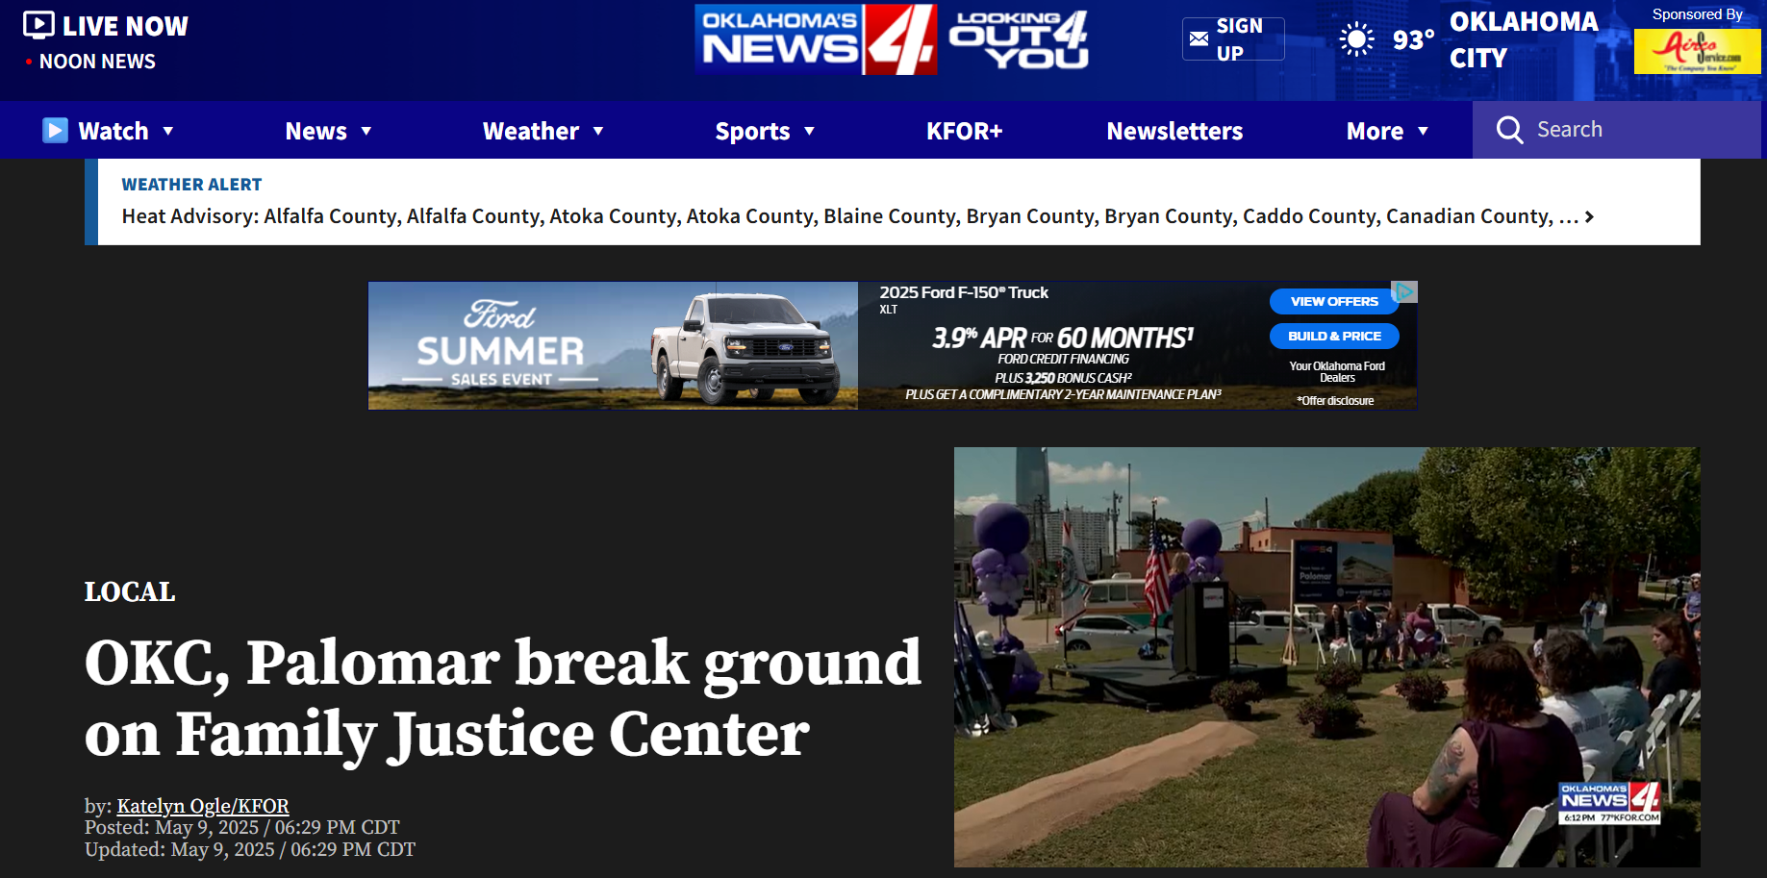Viewport: 1767px width, 878px height.
Task: Expand the Heat Advisory alert chevron
Action: click(x=1589, y=217)
